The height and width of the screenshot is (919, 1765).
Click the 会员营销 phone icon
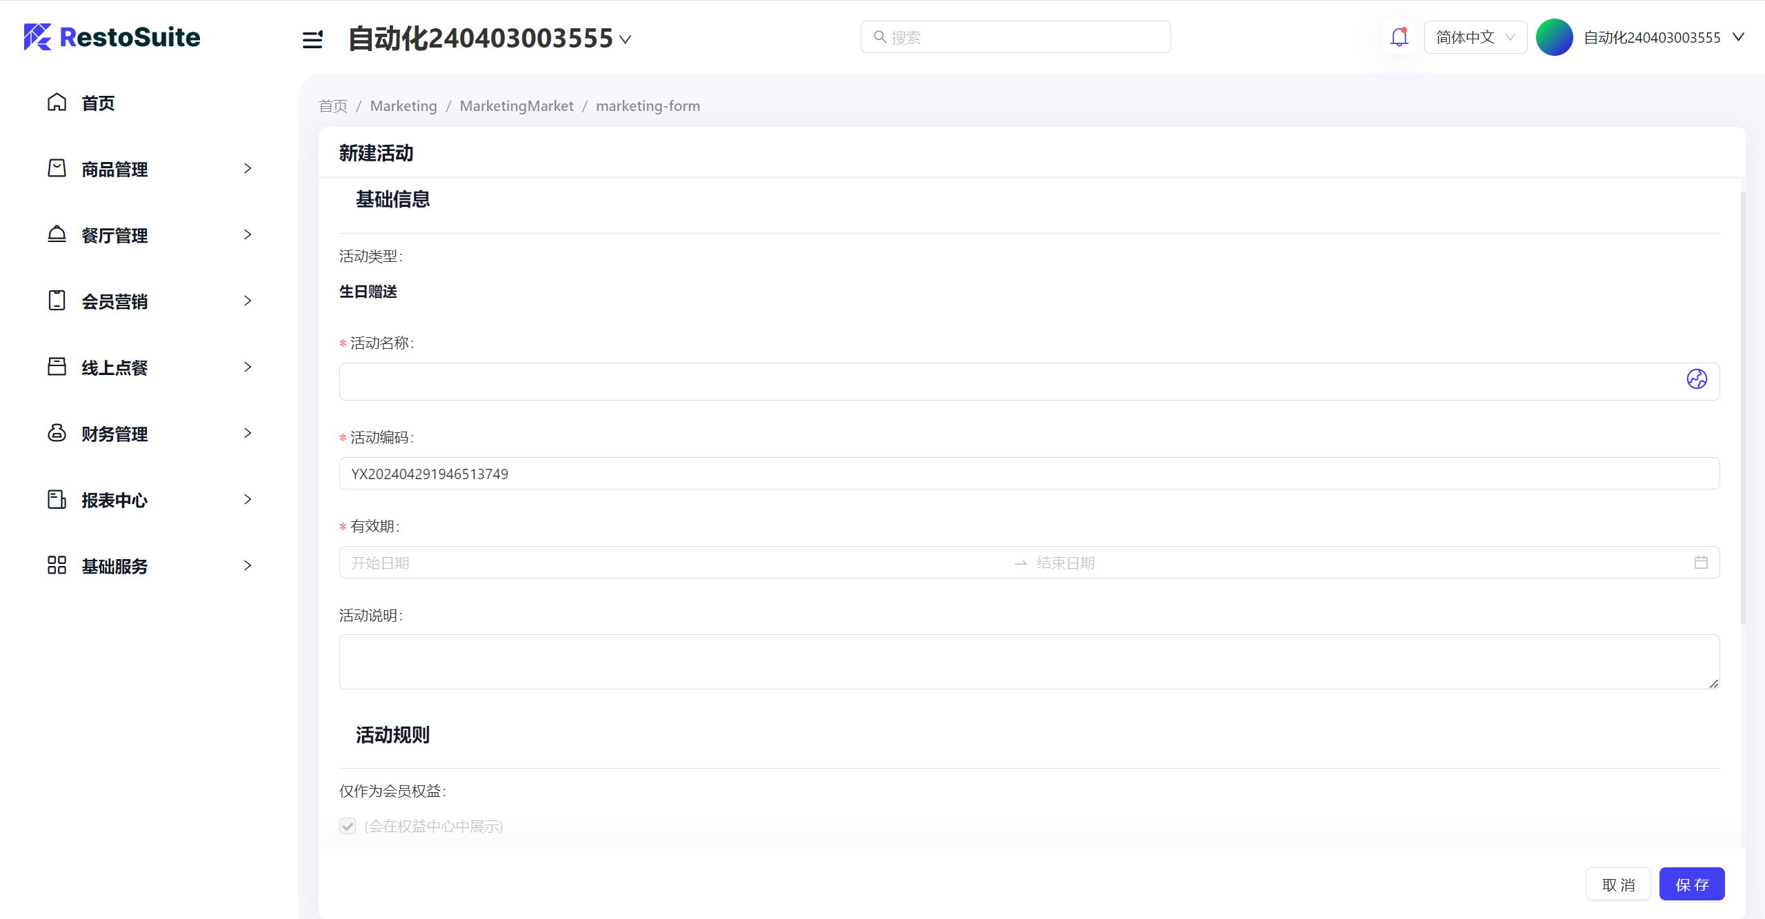tap(57, 301)
